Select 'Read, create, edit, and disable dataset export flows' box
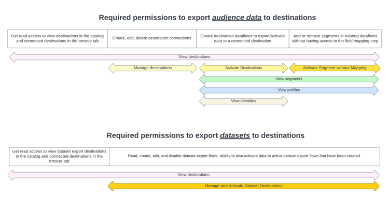 [244, 157]
